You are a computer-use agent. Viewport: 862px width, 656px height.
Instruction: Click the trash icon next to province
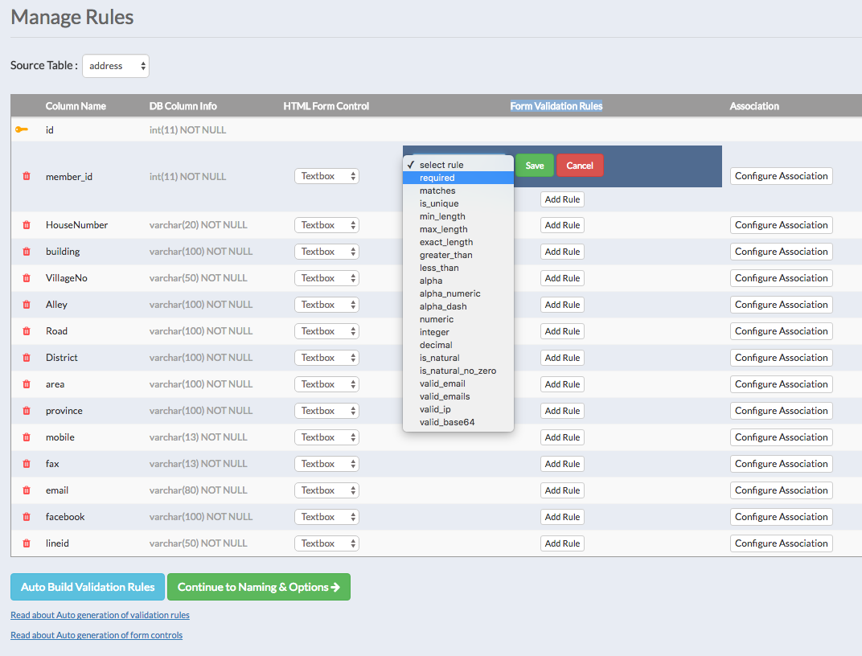(x=27, y=411)
